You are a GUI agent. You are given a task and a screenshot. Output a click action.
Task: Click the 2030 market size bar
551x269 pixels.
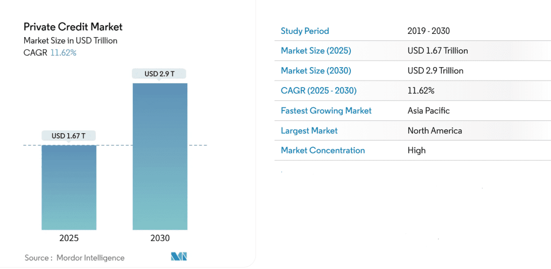coord(160,156)
